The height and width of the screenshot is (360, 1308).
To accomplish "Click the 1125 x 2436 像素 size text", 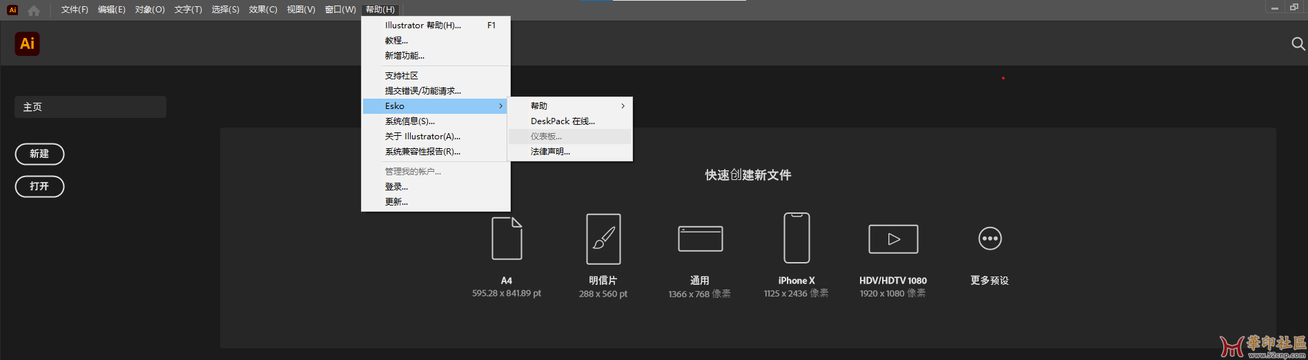I will click(x=797, y=294).
